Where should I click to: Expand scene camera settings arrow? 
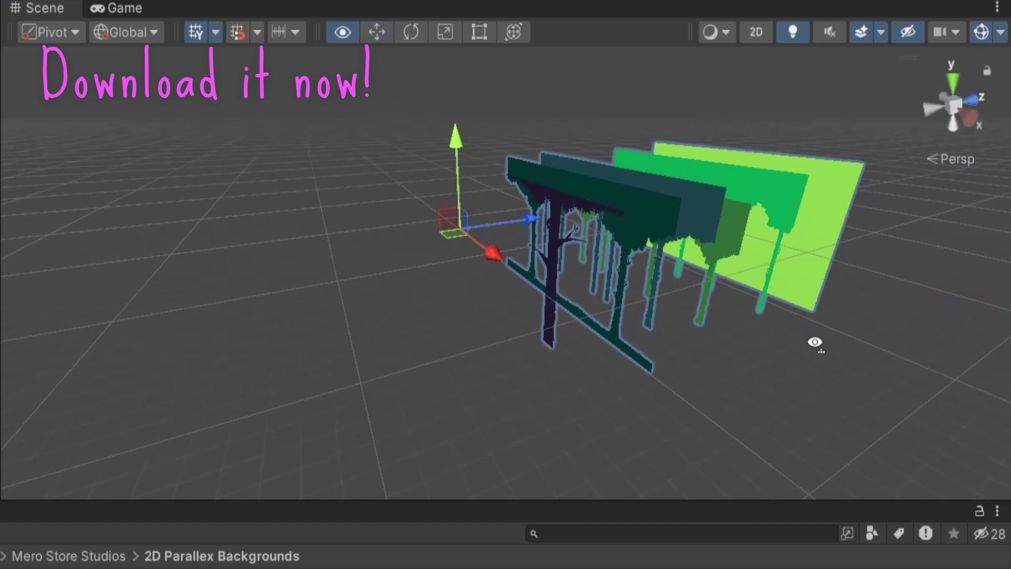pyautogui.click(x=956, y=32)
